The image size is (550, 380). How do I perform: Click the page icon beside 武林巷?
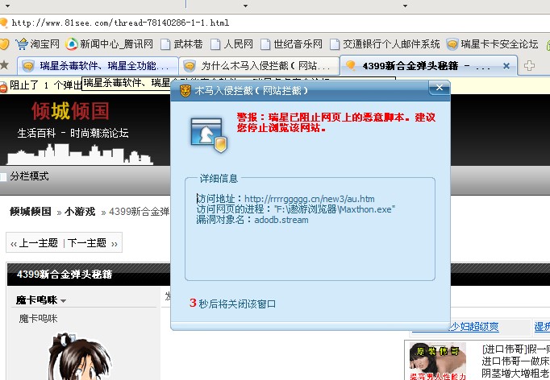(x=165, y=44)
